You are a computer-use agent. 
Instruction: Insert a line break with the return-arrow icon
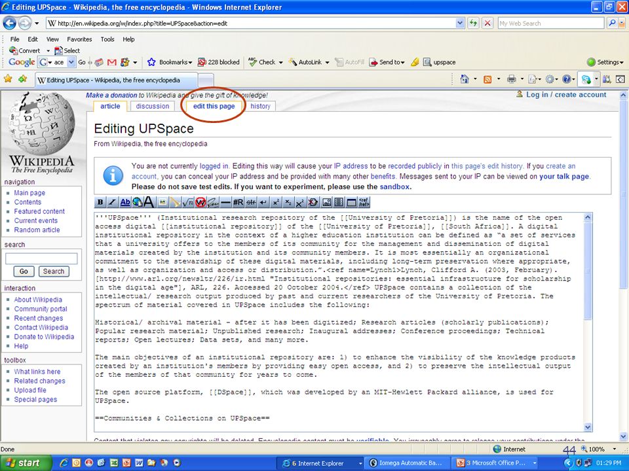coord(263,202)
